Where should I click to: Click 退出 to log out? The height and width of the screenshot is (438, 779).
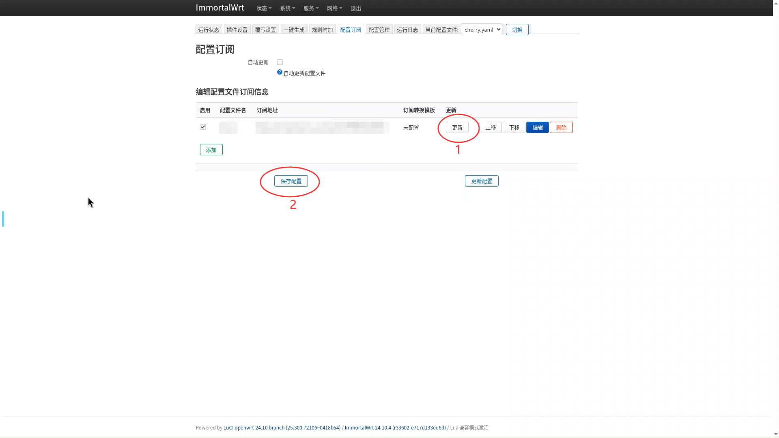pos(355,8)
